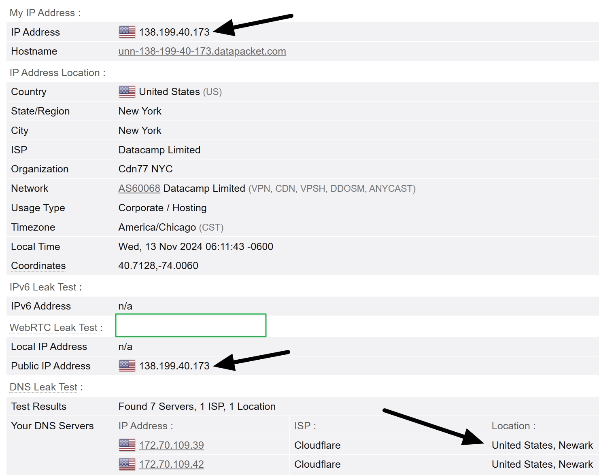
Task: Click inside the green WebRTC test box
Action: click(190, 325)
